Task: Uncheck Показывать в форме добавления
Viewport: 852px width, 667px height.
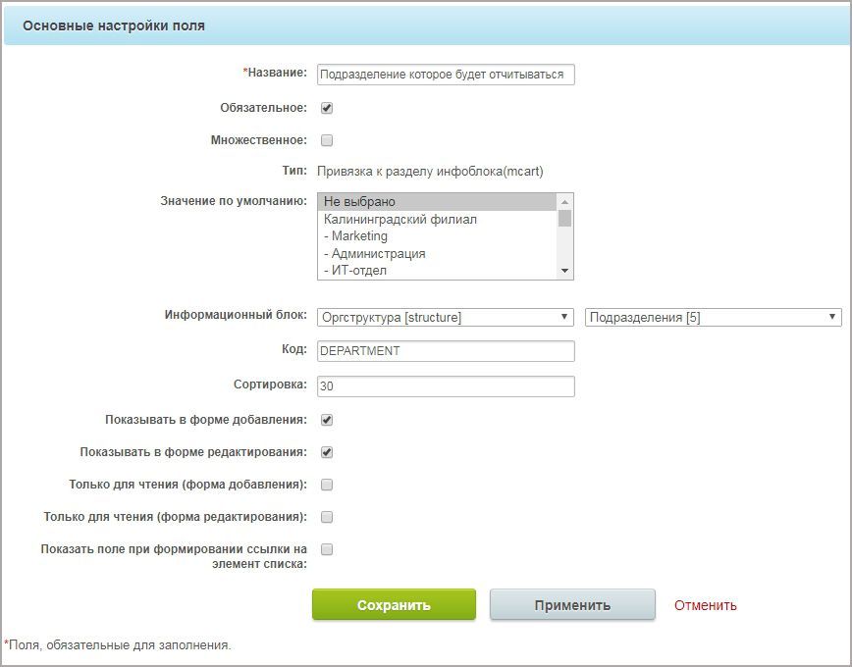Action: point(327,420)
